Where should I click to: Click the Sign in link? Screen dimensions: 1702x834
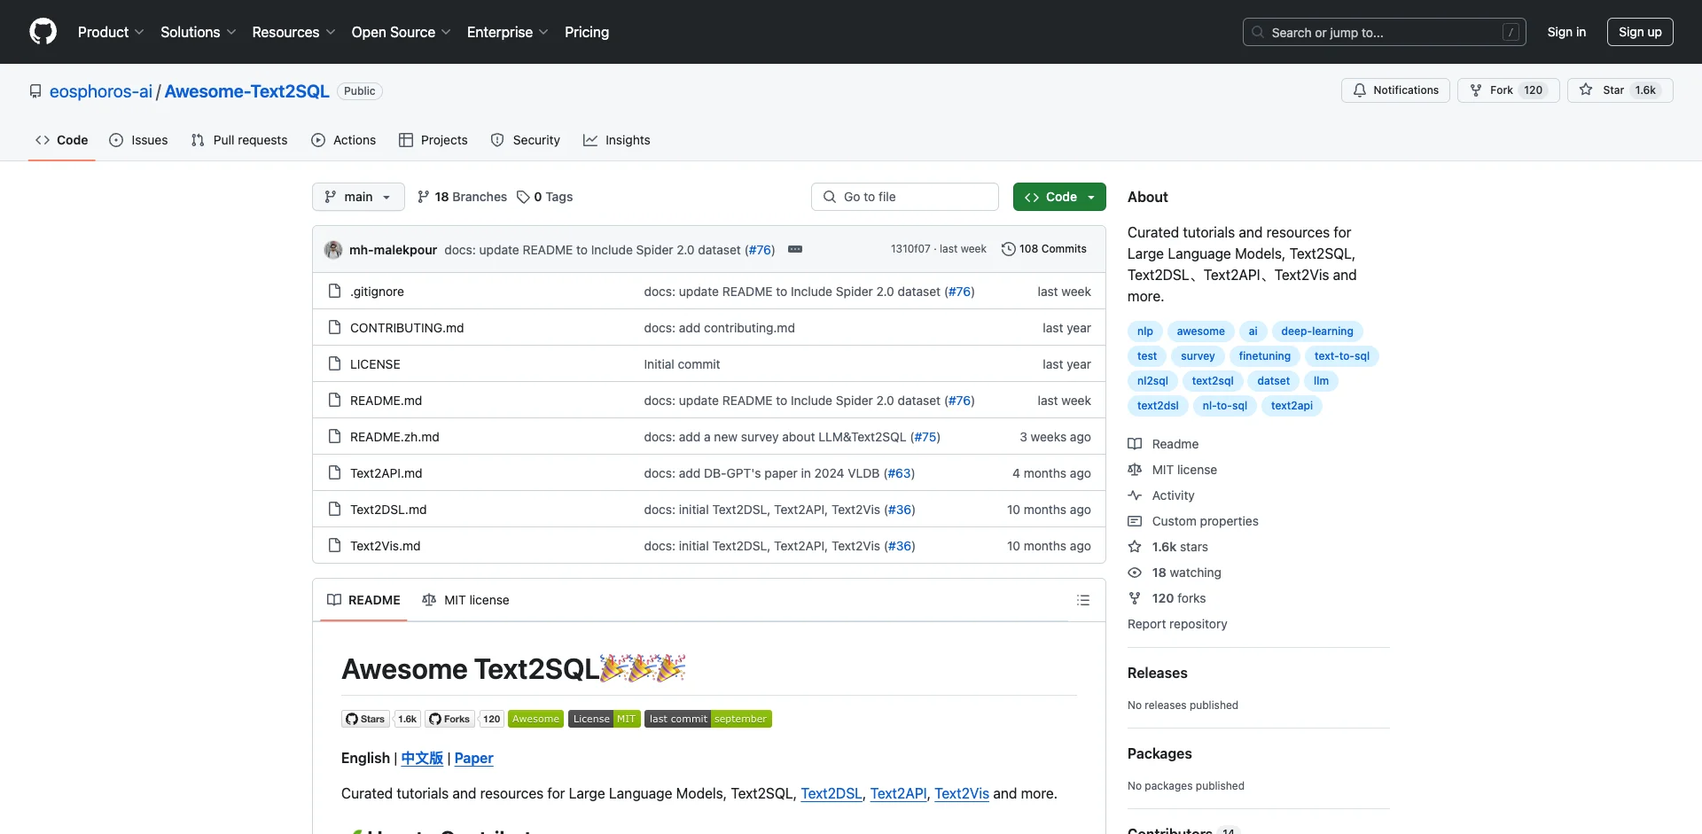pos(1566,32)
